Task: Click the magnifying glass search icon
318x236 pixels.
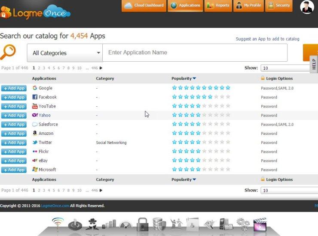Action: point(8,52)
